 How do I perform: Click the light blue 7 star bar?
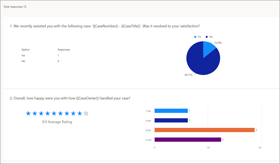point(171,111)
